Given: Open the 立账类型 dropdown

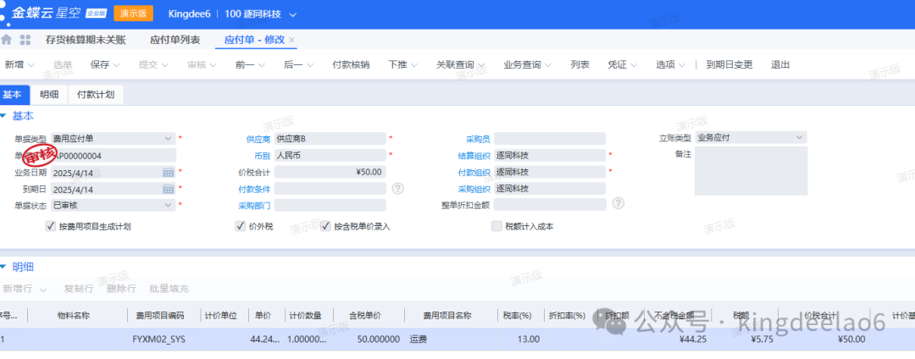Looking at the screenshot, I should [799, 137].
